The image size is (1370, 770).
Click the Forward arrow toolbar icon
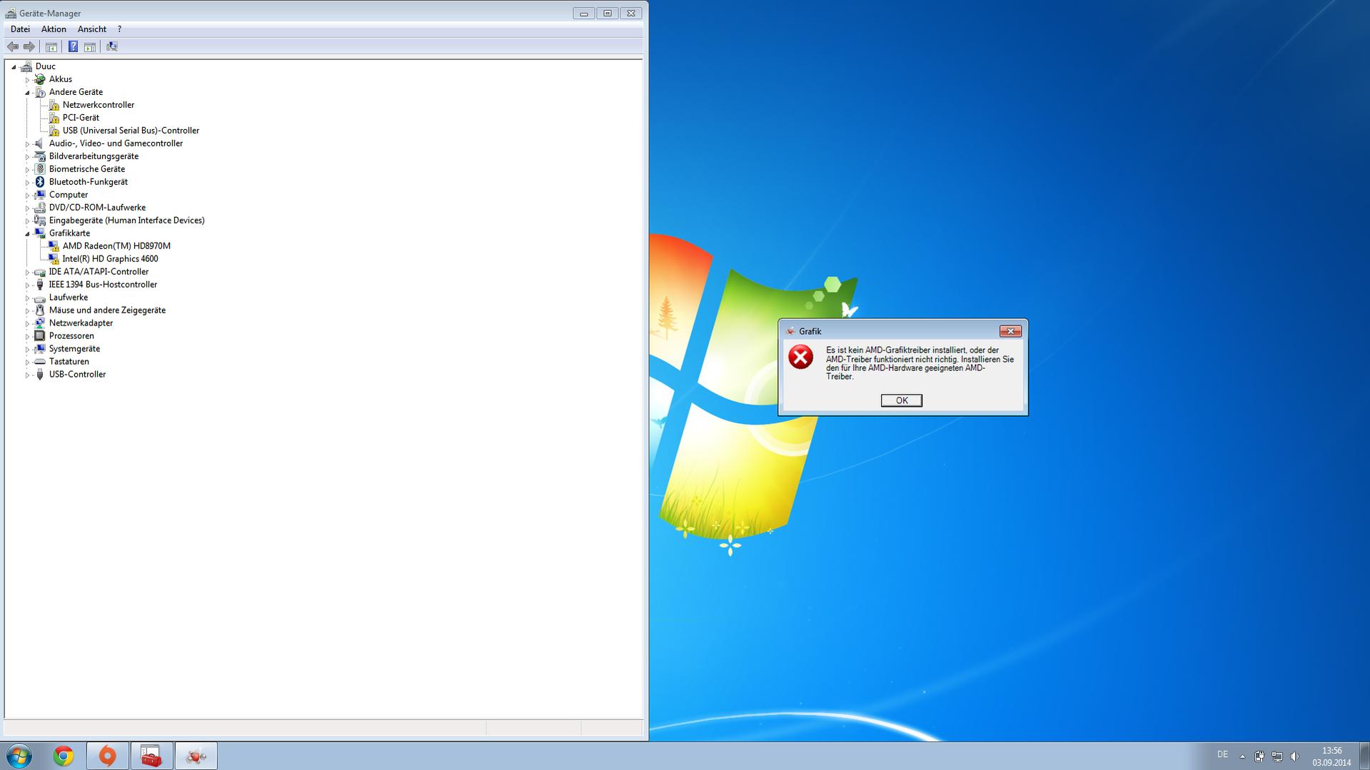pyautogui.click(x=29, y=46)
